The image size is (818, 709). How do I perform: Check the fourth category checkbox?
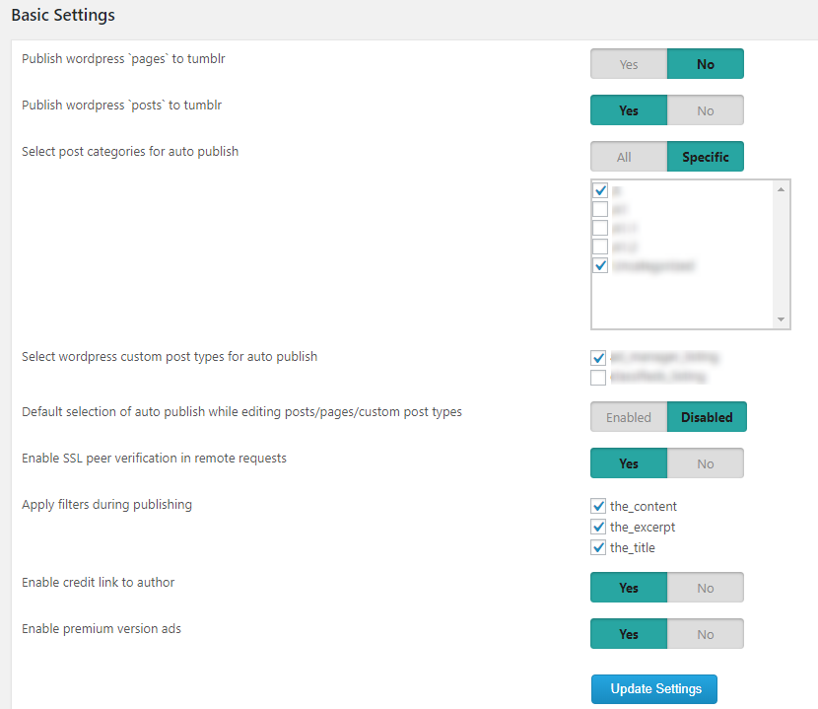click(x=600, y=247)
